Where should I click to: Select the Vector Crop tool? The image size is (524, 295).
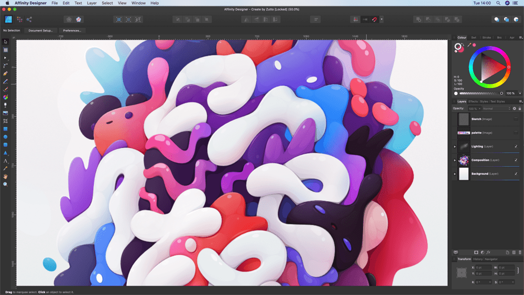(5, 121)
